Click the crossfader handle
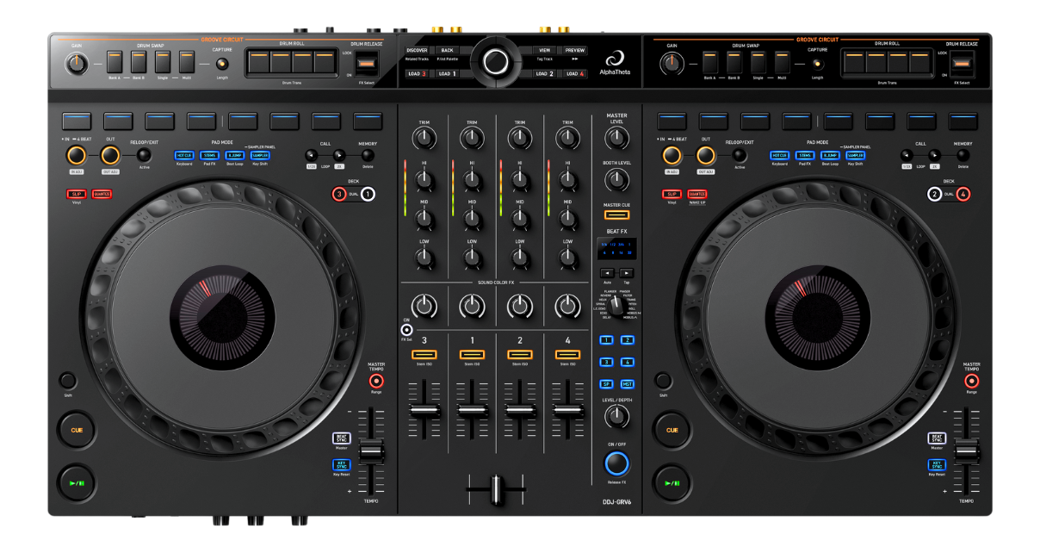1040x553 pixels. click(496, 490)
